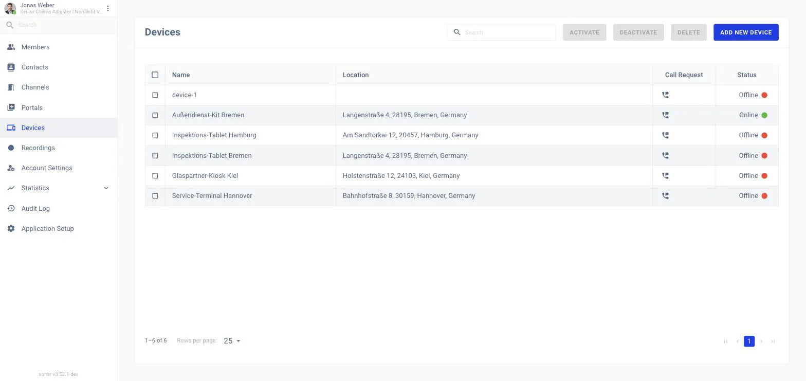Click Jonas Weber's profile avatar
Viewport: 806px width, 381px height.
(x=10, y=8)
